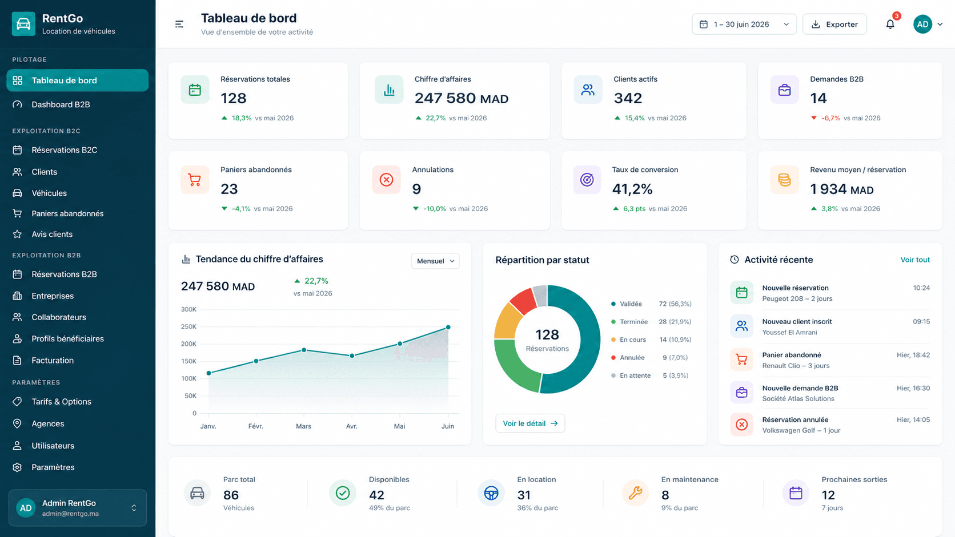Click the RentGo car logo icon
Viewport: 955px width, 537px height.
(x=23, y=24)
